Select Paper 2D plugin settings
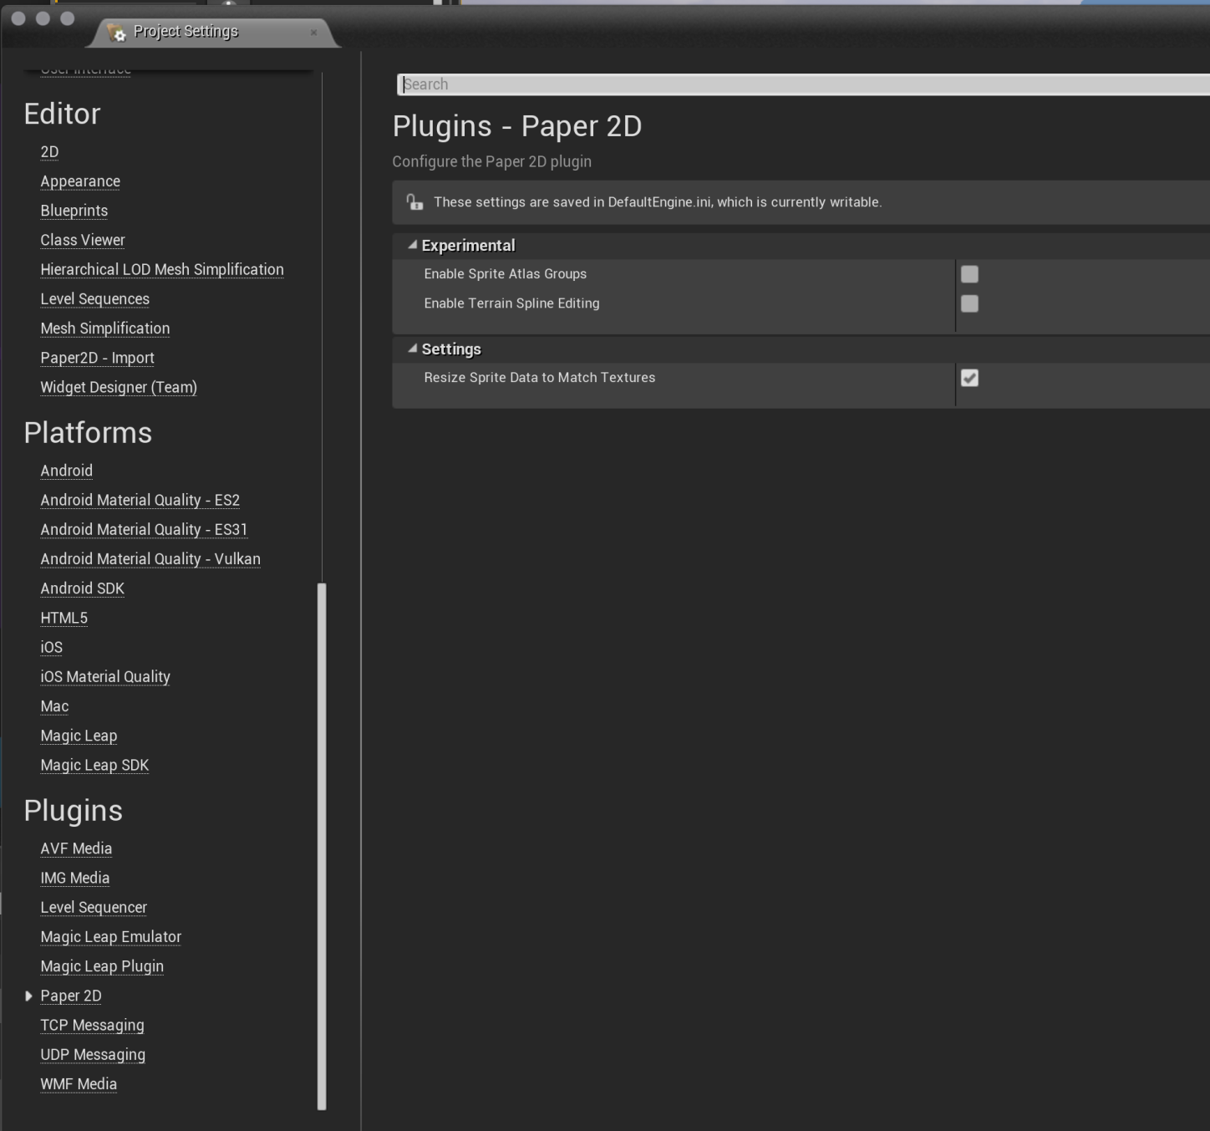1210x1131 pixels. pyautogui.click(x=71, y=996)
